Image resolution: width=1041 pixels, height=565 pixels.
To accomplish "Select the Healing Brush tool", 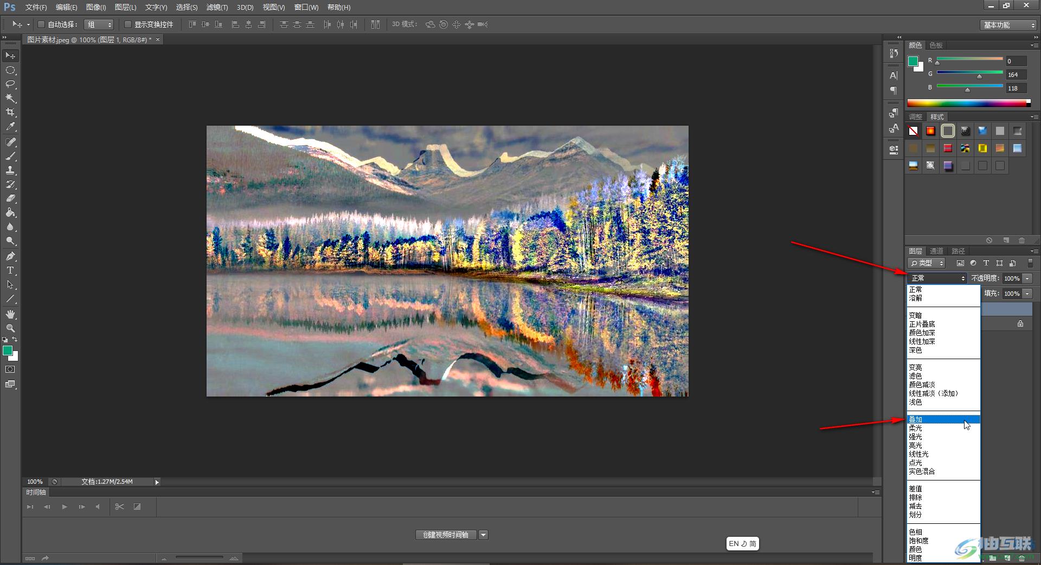I will coord(10,142).
